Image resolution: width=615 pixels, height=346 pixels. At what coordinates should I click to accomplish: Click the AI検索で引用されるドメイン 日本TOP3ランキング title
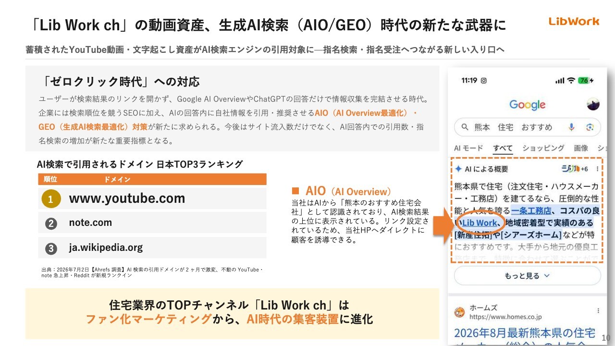(140, 164)
